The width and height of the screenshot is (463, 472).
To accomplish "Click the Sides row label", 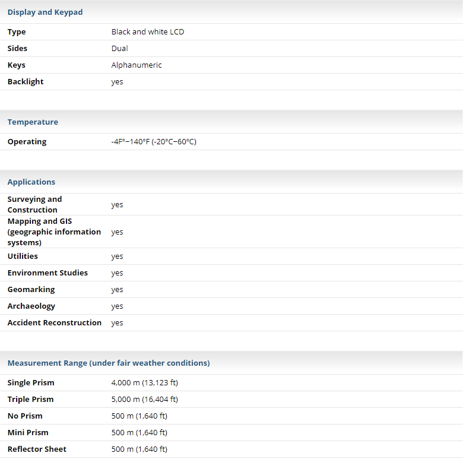I will 17,49.
